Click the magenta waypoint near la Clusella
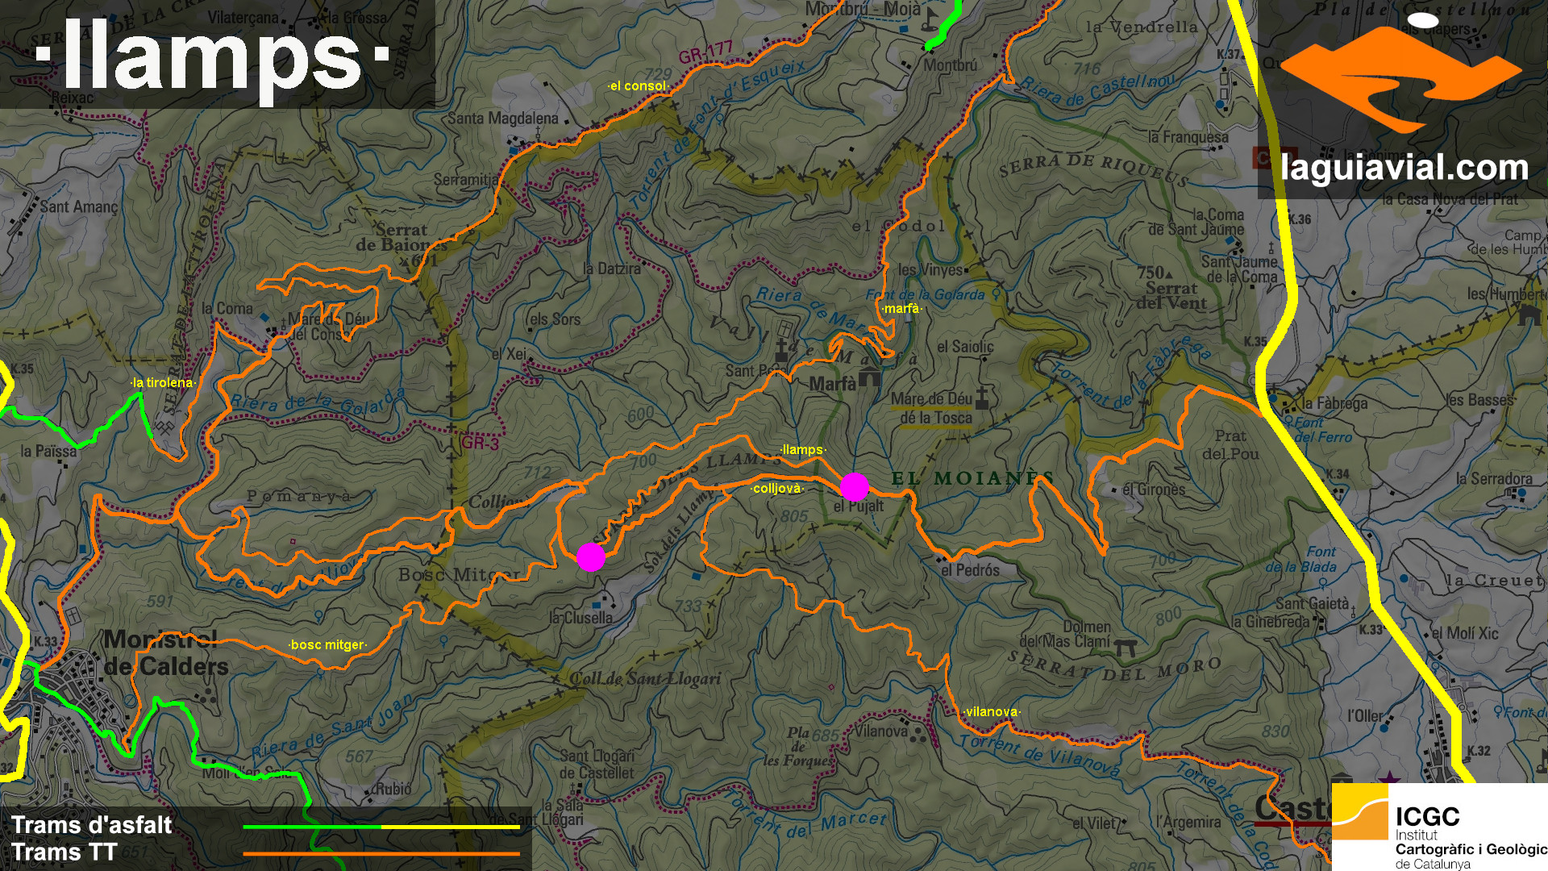The height and width of the screenshot is (871, 1548). click(x=591, y=557)
